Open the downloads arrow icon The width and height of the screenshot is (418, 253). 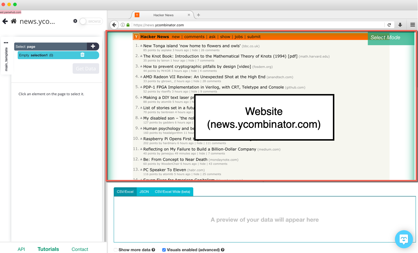click(x=400, y=25)
